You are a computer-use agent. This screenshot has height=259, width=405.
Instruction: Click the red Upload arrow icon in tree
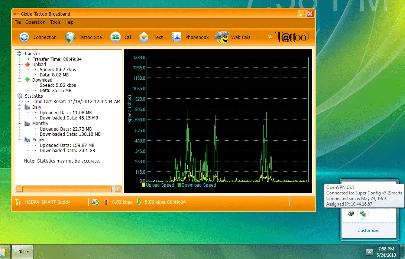click(x=27, y=64)
